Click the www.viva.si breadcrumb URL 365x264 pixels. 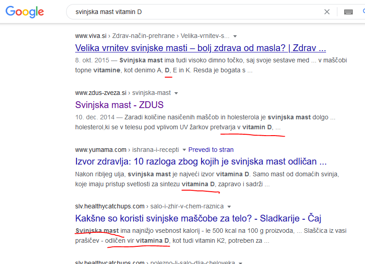[x=152, y=36]
